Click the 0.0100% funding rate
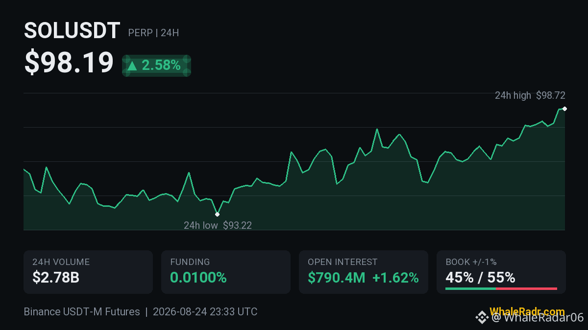 click(198, 278)
